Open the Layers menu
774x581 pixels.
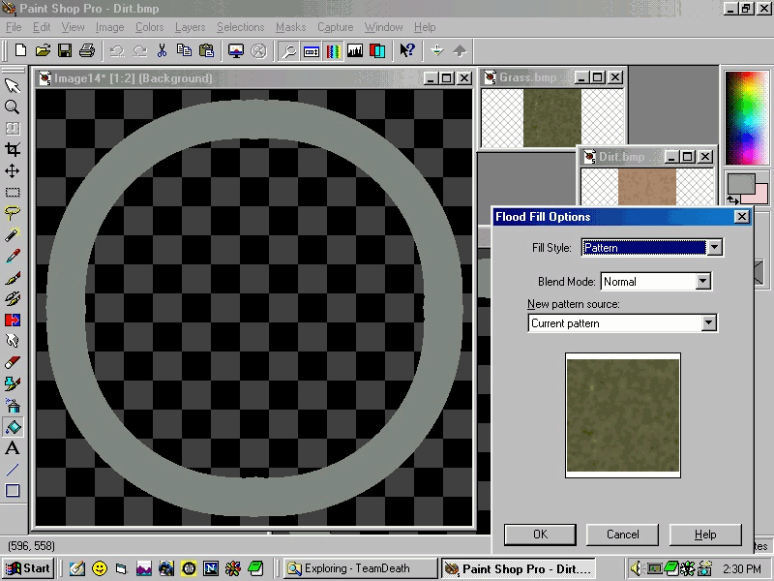(191, 27)
